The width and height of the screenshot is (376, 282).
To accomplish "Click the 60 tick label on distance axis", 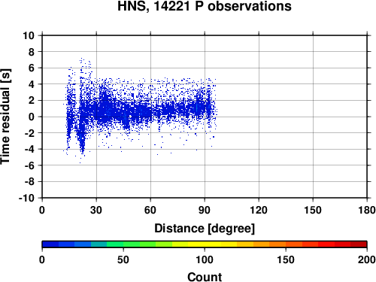I will click(150, 210).
